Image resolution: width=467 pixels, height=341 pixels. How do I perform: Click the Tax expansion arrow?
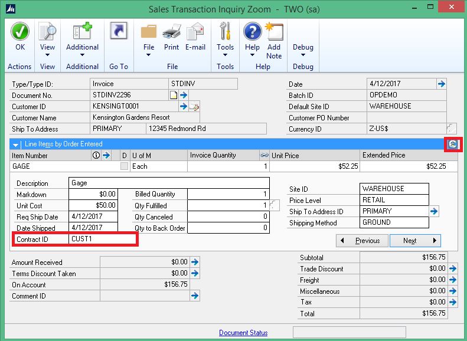(453, 302)
